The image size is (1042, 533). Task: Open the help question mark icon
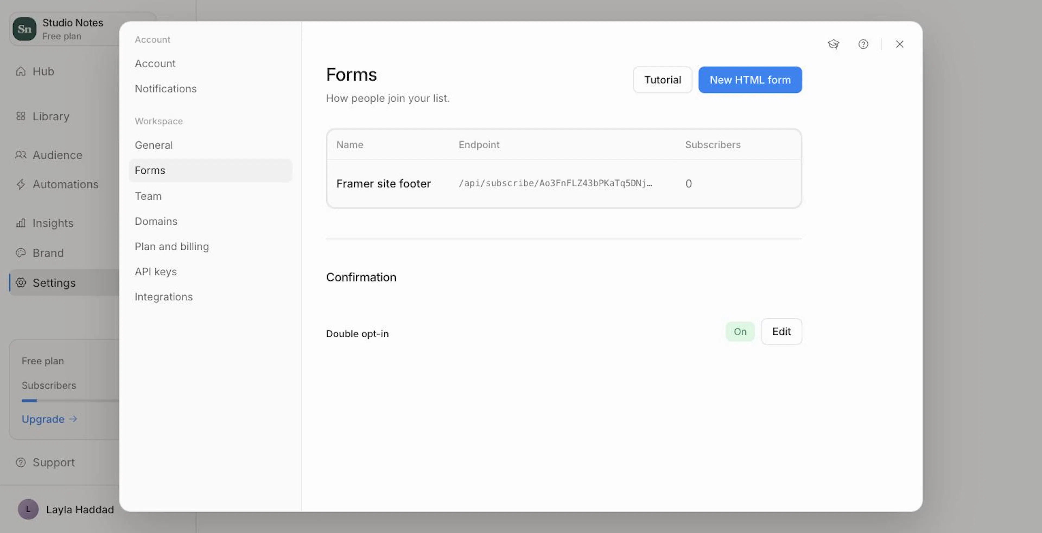coord(863,44)
